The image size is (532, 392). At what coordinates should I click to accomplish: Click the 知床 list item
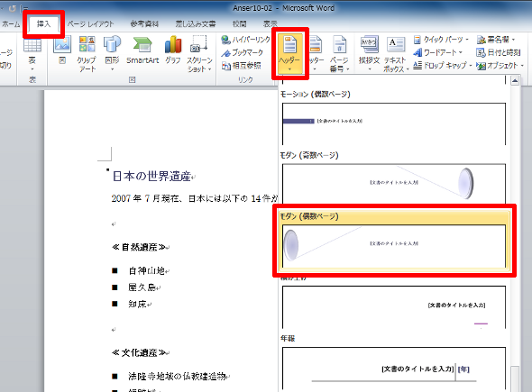(137, 304)
